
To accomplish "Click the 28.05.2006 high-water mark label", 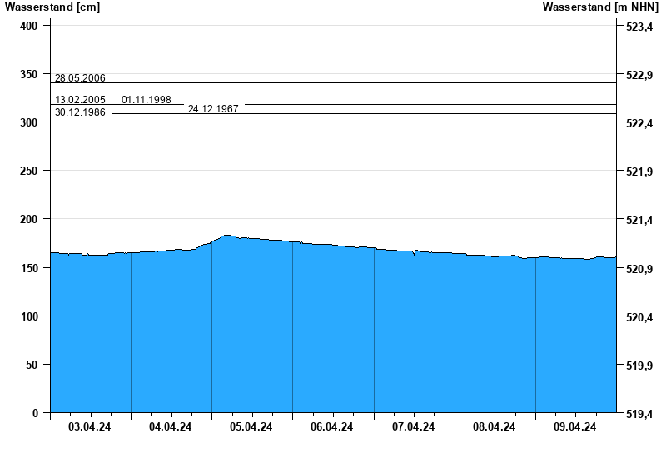I will click(x=80, y=78).
